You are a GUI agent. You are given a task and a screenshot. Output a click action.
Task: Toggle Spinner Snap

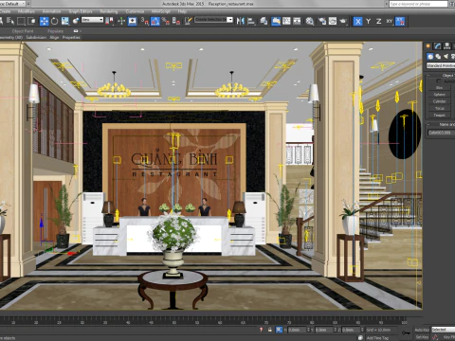(176, 21)
